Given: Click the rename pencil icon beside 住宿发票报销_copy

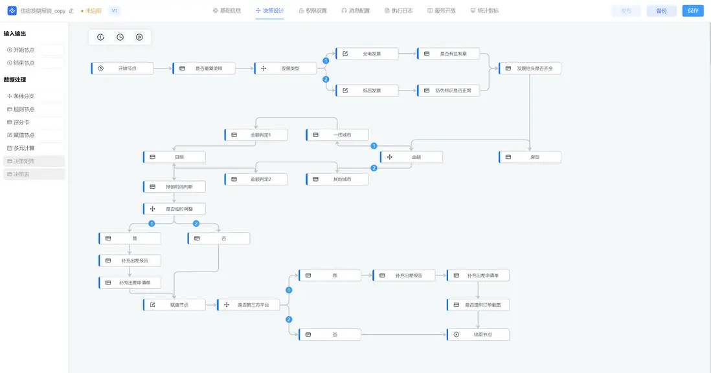Looking at the screenshot, I should point(71,11).
